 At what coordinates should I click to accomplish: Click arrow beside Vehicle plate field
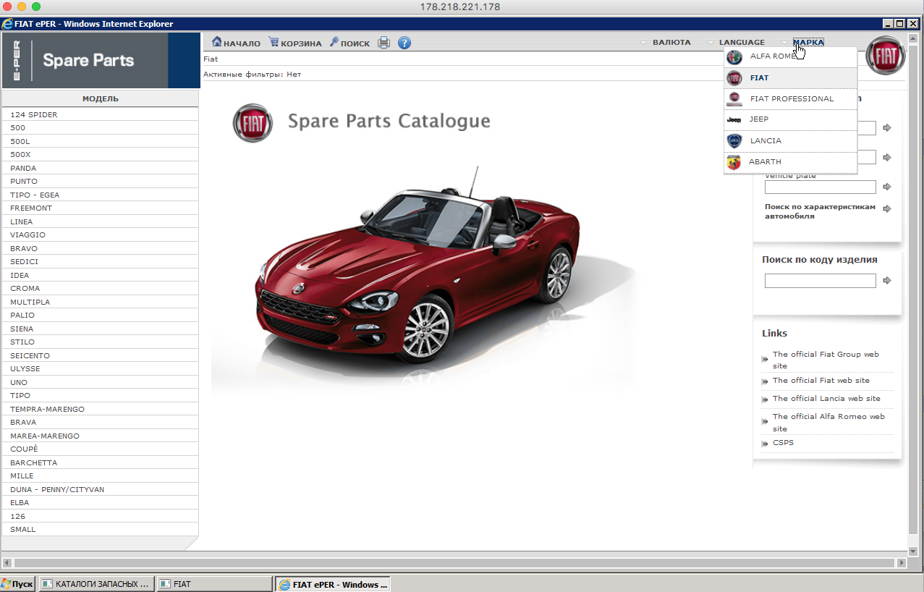pos(887,187)
